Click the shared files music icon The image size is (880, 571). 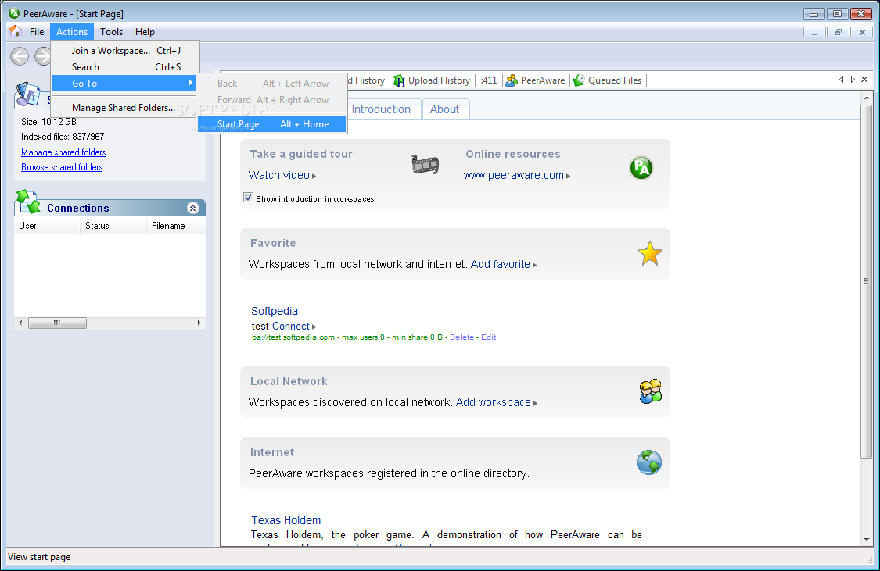pyautogui.click(x=27, y=95)
